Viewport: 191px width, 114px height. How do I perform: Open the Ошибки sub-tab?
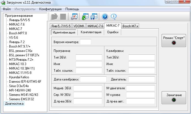[113, 32]
